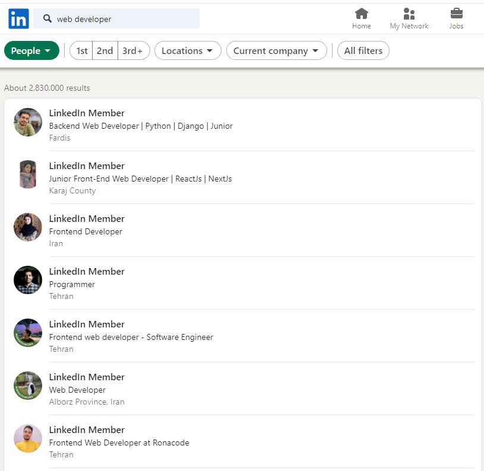Open the Programmer member's profile photo
The width and height of the screenshot is (484, 471).
pyautogui.click(x=28, y=280)
